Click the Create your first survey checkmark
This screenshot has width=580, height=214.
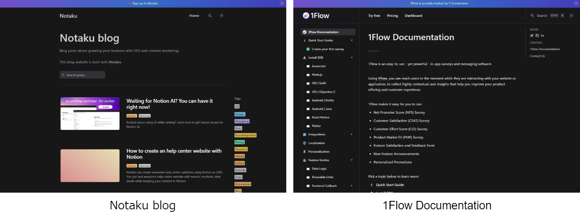308,49
